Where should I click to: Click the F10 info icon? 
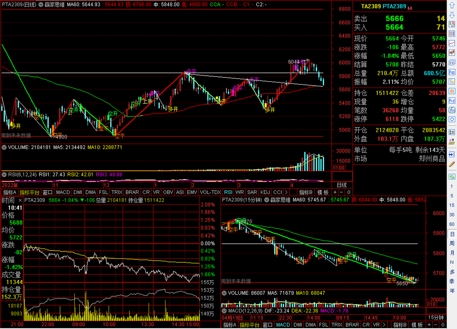452,72
